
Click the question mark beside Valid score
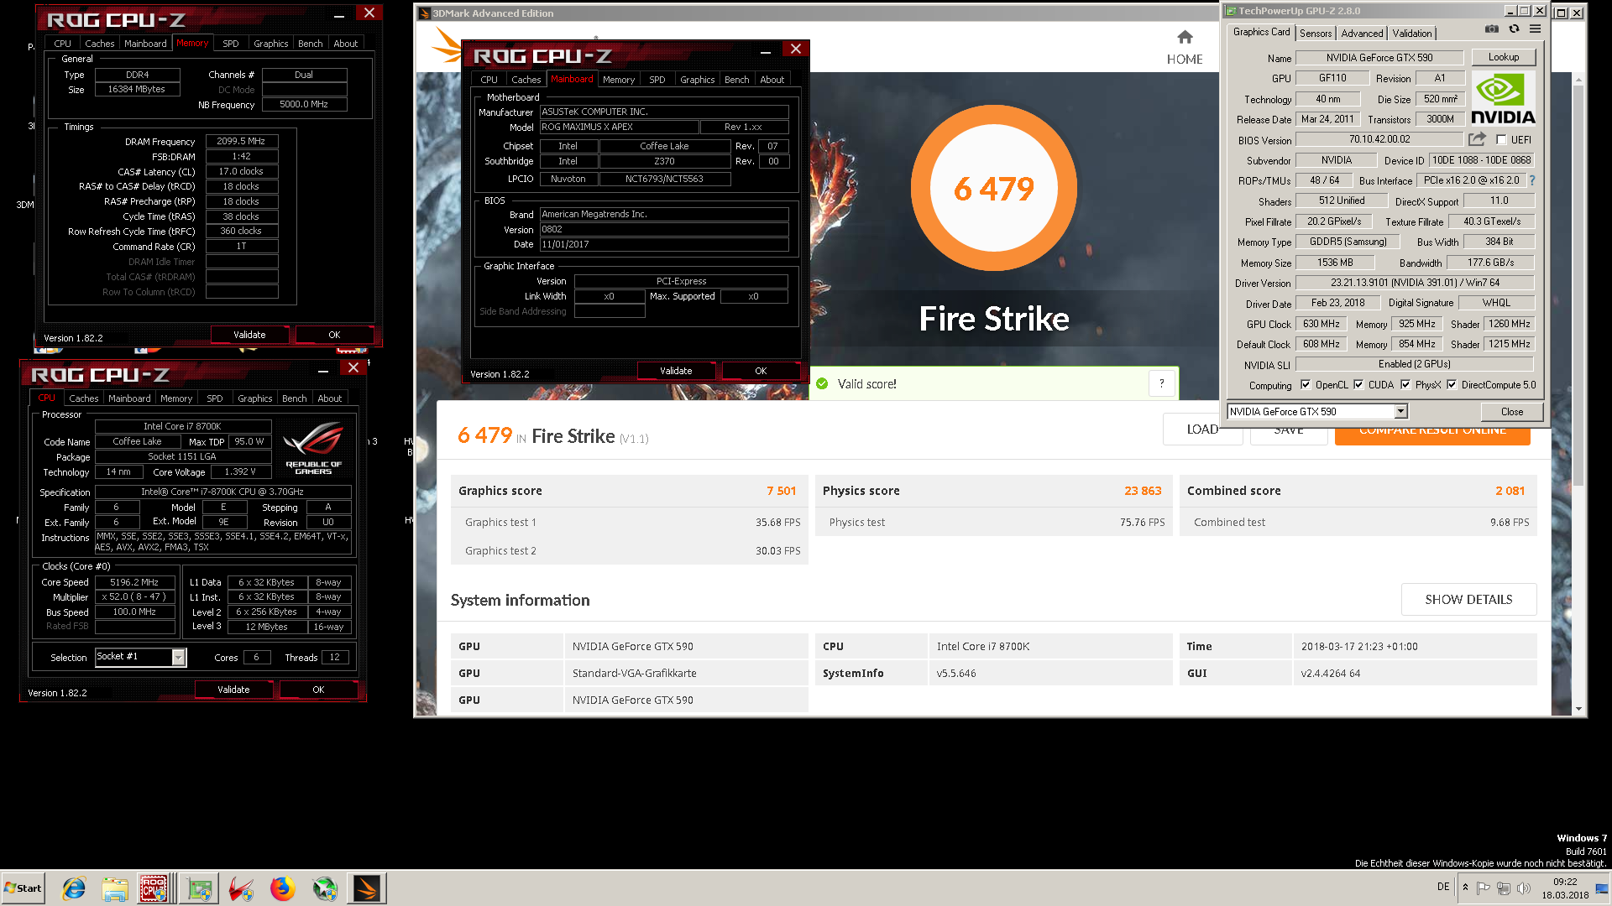pos(1162,383)
